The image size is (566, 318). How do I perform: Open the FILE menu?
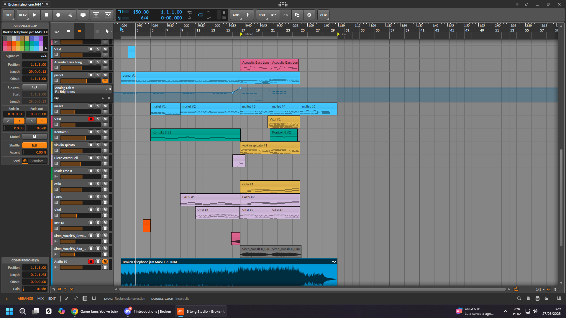[9, 15]
